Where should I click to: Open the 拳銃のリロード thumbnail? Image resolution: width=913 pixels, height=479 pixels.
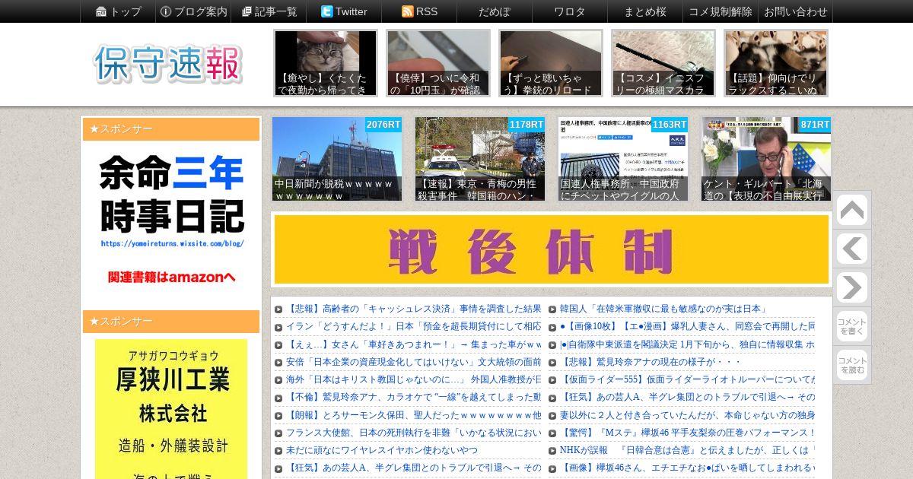click(x=551, y=63)
